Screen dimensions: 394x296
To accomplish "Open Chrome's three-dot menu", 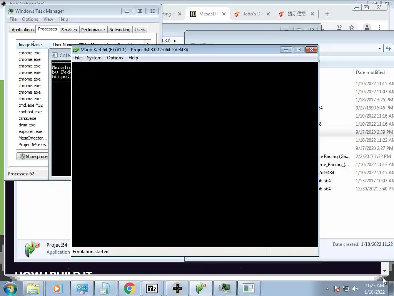I will (x=379, y=27).
